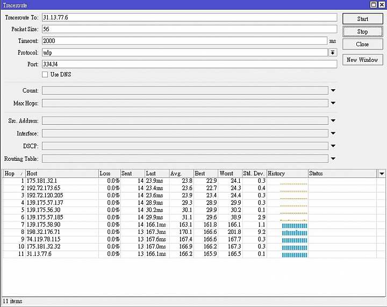387x307 pixels.
Task: Click the Port field showing 33434
Action: [x=189, y=64]
